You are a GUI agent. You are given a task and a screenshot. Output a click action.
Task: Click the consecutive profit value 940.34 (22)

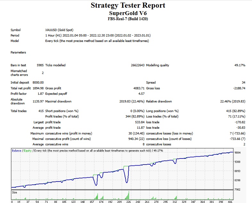coord(136,139)
